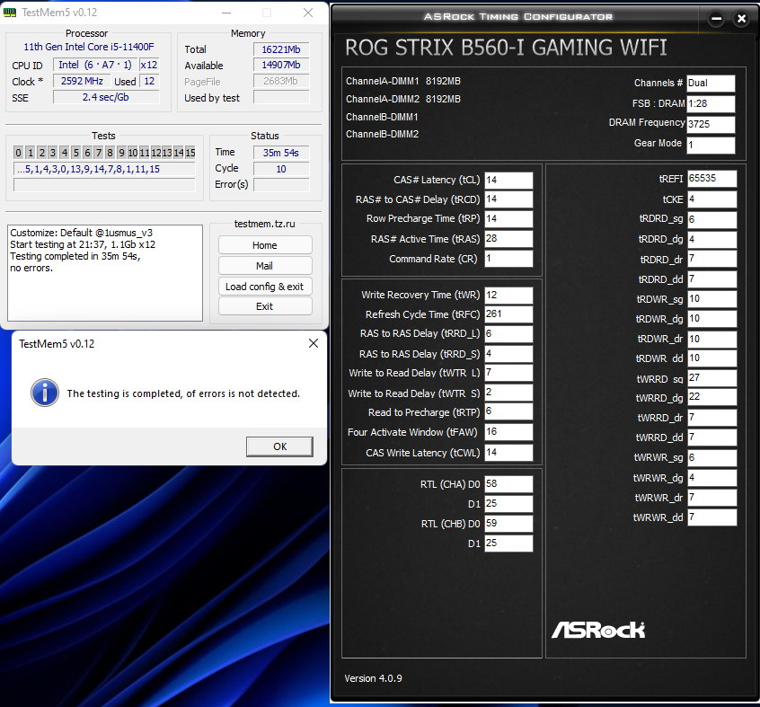Click the Total memory value 16221Mb

281,49
